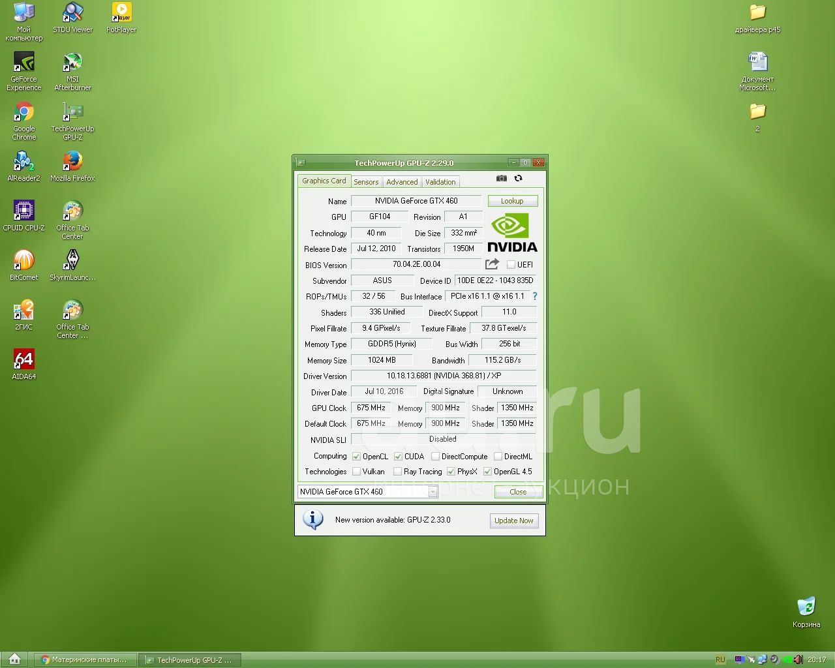This screenshot has height=668, width=835.
Task: Click the network connection tray icon
Action: click(763, 660)
